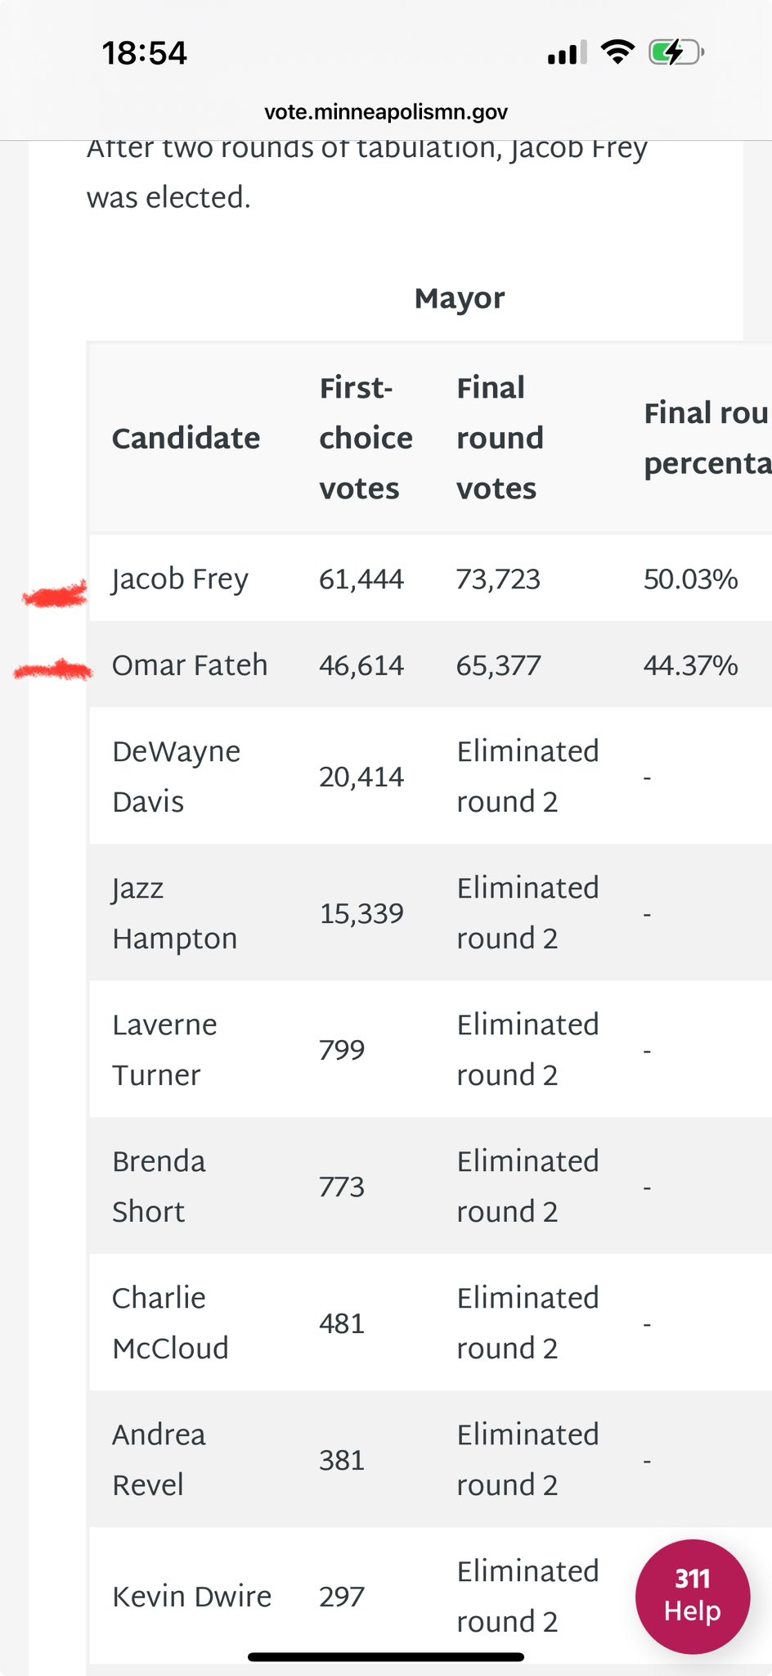Viewport: 772px width, 1676px height.
Task: Tap the First-choice votes column header
Action: click(366, 438)
